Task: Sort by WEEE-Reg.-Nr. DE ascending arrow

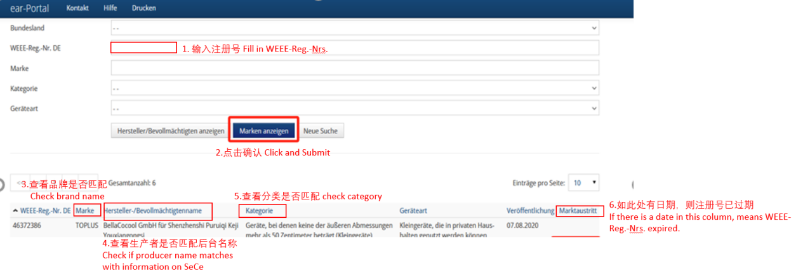Action: [15, 211]
